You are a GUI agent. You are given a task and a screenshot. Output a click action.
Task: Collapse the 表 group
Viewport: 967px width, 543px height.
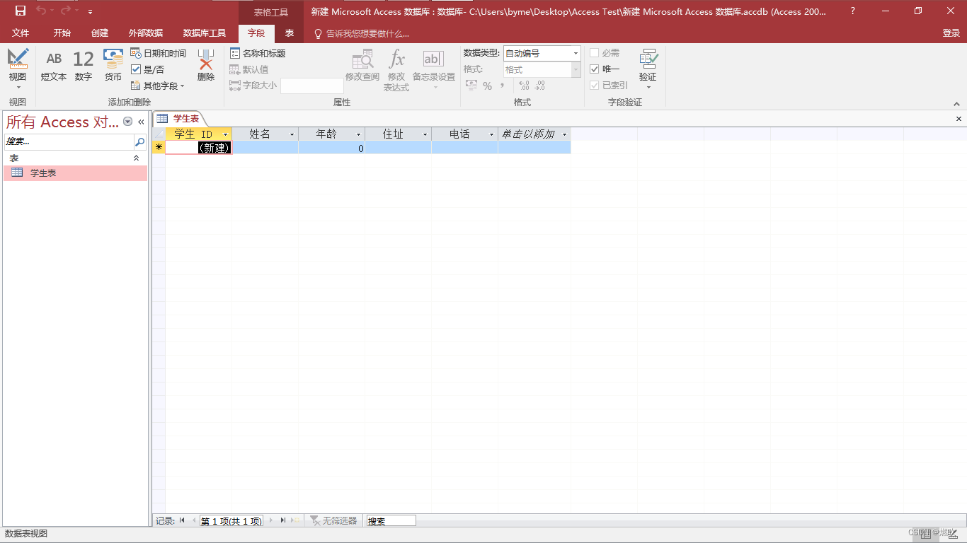coord(137,158)
